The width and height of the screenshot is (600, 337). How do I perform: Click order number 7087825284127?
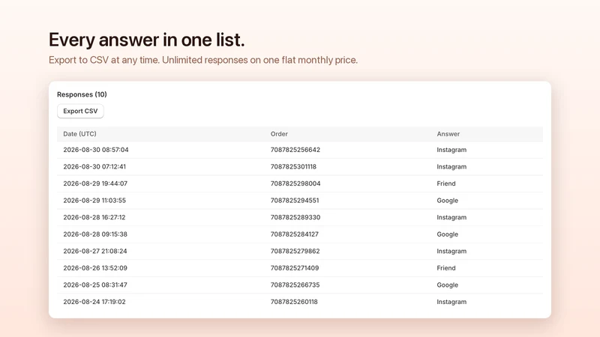tap(294, 234)
